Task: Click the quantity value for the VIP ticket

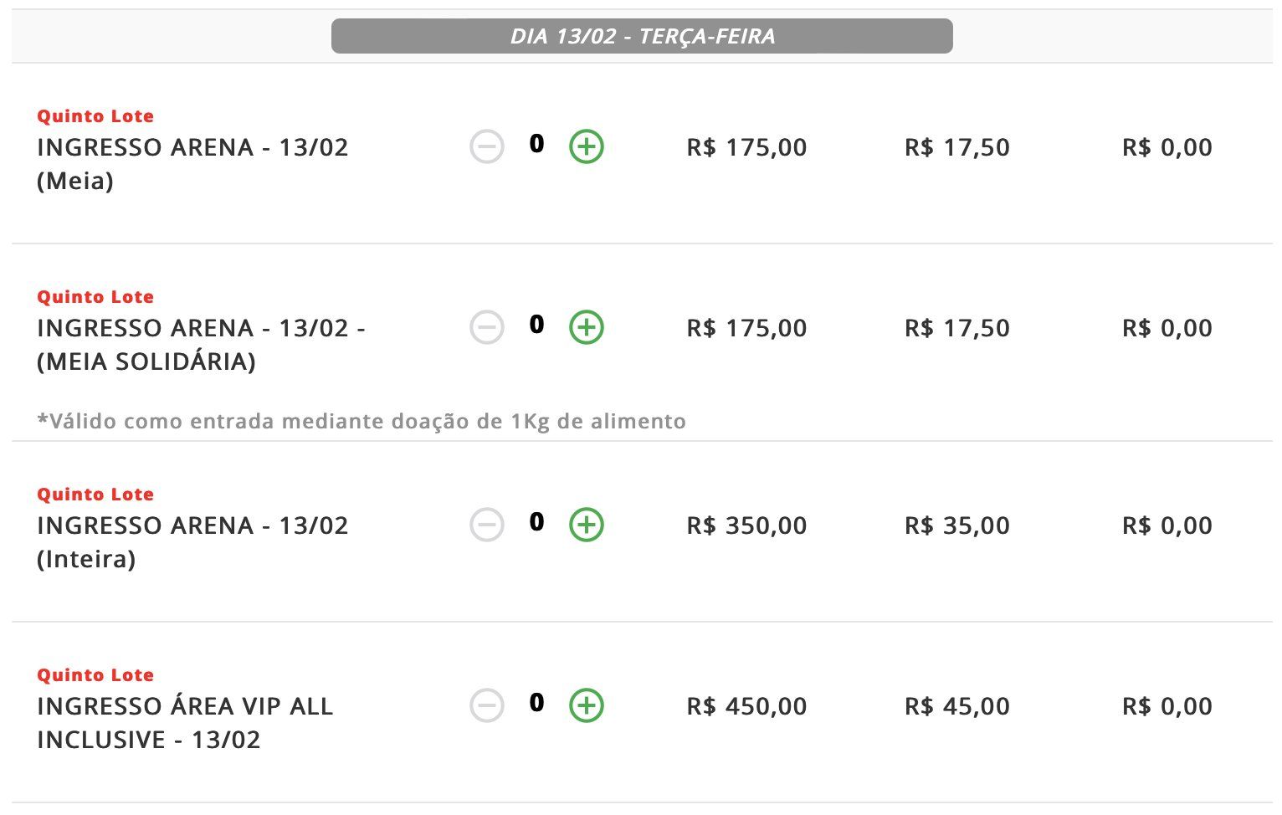Action: pyautogui.click(x=536, y=703)
